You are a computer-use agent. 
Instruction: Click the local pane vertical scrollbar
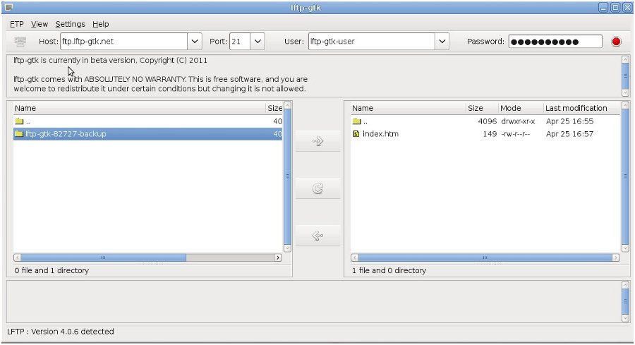(288, 176)
